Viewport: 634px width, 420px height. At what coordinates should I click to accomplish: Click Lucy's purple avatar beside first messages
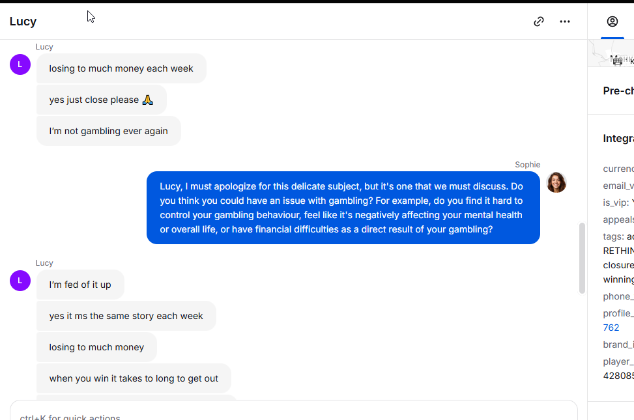tap(20, 64)
